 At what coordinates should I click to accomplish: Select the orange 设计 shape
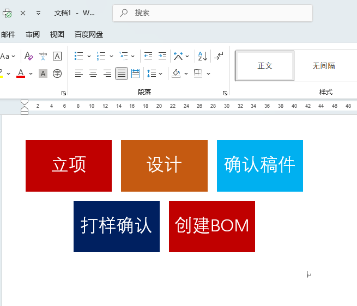pos(164,166)
